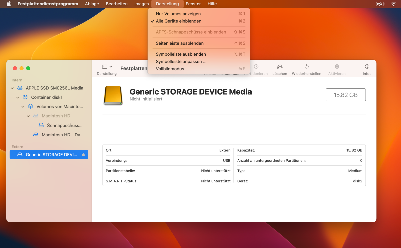Click the Kapazität: label

[246, 150]
